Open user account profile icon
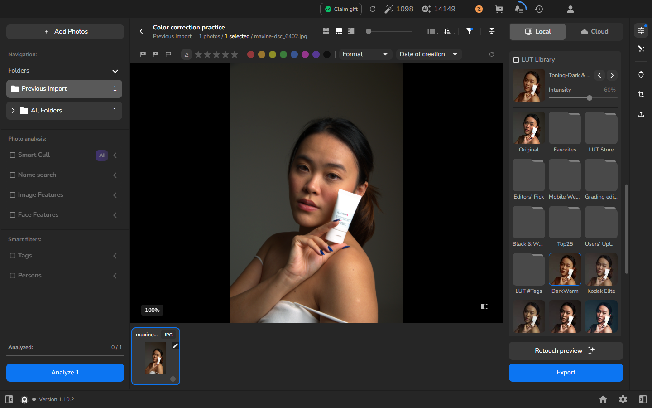This screenshot has height=408, width=652. (570, 9)
